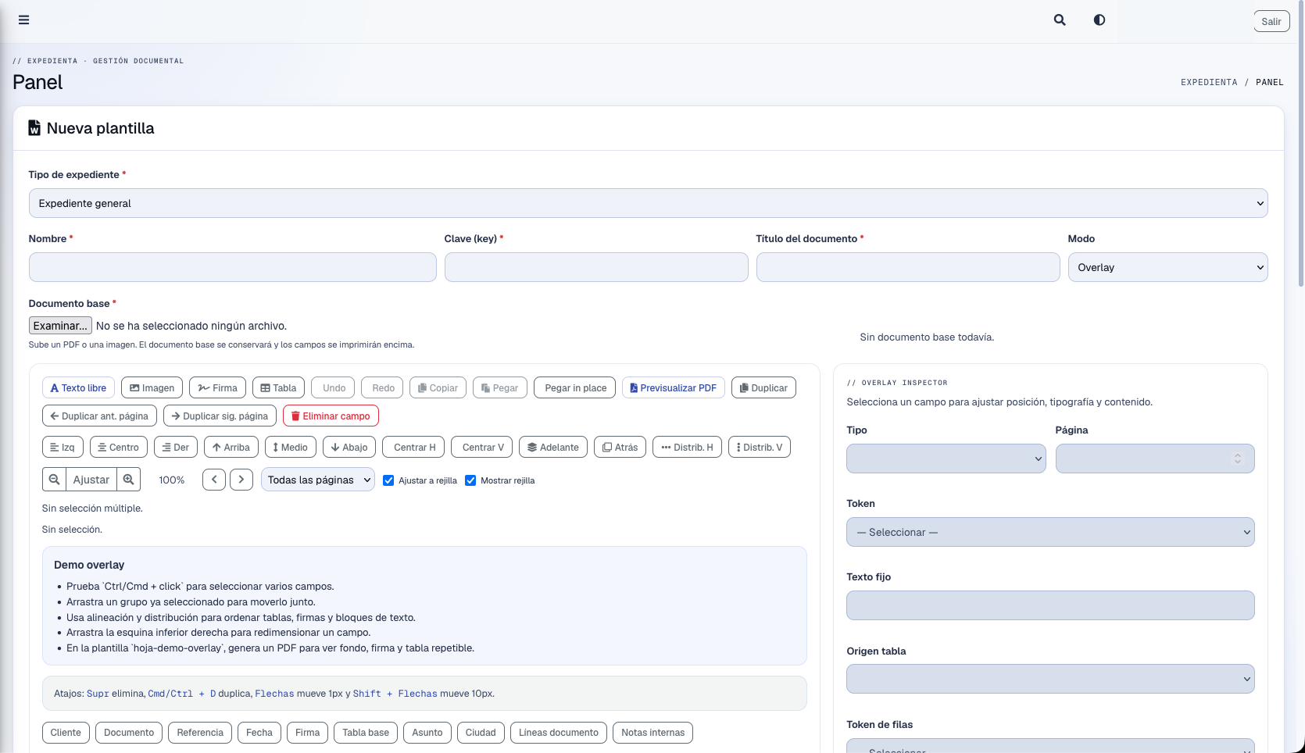Click Duplicar ant. página button

pos(99,416)
